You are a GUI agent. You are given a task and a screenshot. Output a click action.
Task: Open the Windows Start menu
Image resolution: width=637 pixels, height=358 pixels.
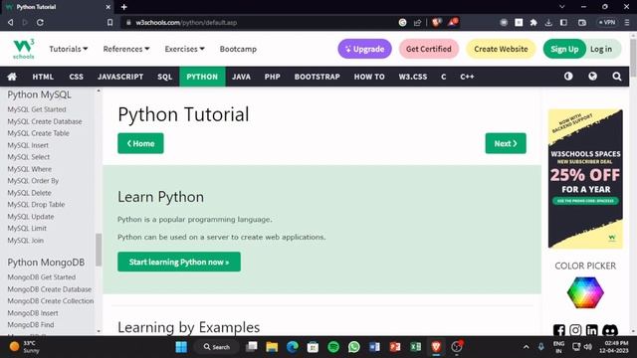(x=181, y=347)
